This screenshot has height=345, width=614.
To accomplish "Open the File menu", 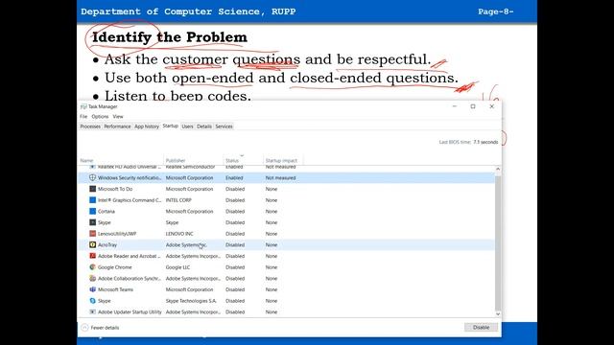I will [83, 117].
